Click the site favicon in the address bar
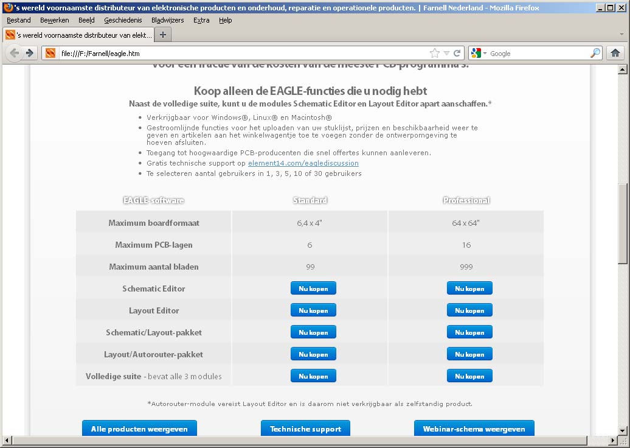 coord(50,53)
